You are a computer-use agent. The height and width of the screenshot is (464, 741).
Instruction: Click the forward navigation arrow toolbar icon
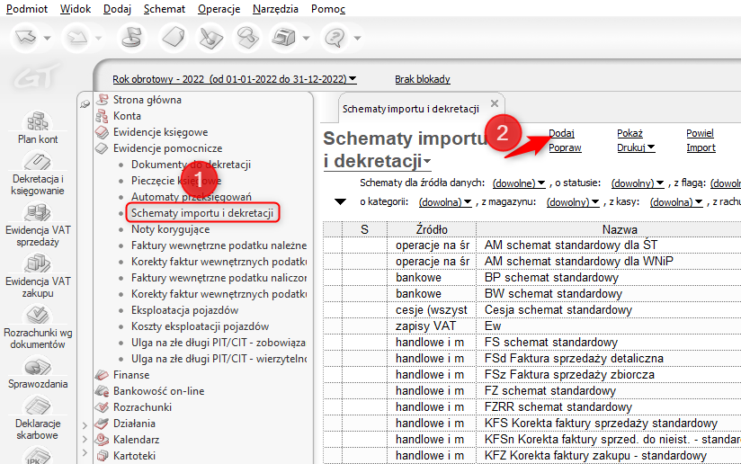click(x=77, y=38)
